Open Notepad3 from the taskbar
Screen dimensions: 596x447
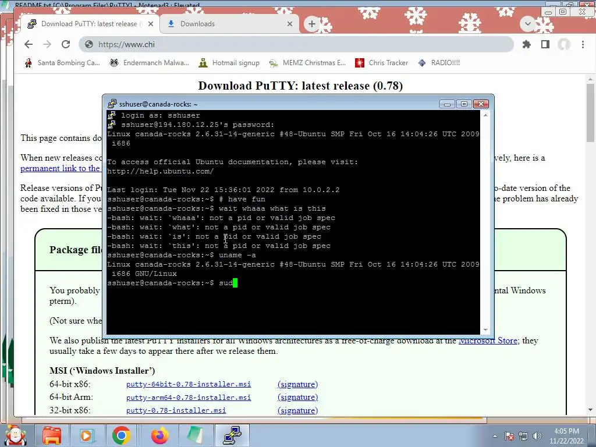coord(195,435)
